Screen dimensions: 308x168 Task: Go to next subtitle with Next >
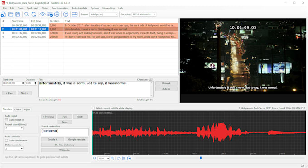24,93
